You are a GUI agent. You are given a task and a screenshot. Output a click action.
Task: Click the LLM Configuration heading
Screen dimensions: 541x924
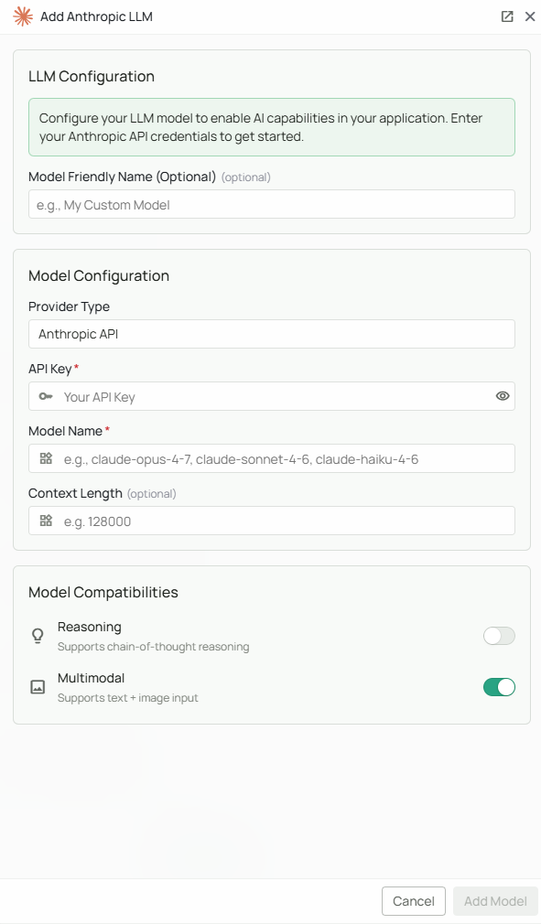coord(92,77)
